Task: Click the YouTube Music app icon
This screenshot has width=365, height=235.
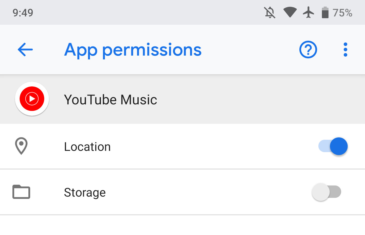Action: (32, 99)
